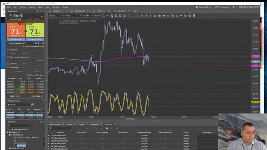
Task: Click the folder icon in strategies toolbar
Action: tap(107, 128)
